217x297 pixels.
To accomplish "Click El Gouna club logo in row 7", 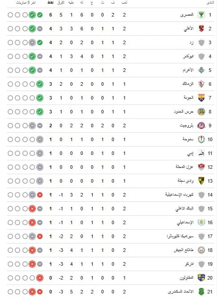I will click(x=201, y=98).
